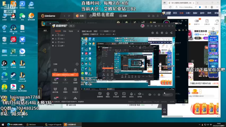Screen dimensions: 226x127
Task: Open 鱼吧 in Douyu navigation
Action: point(209,13)
